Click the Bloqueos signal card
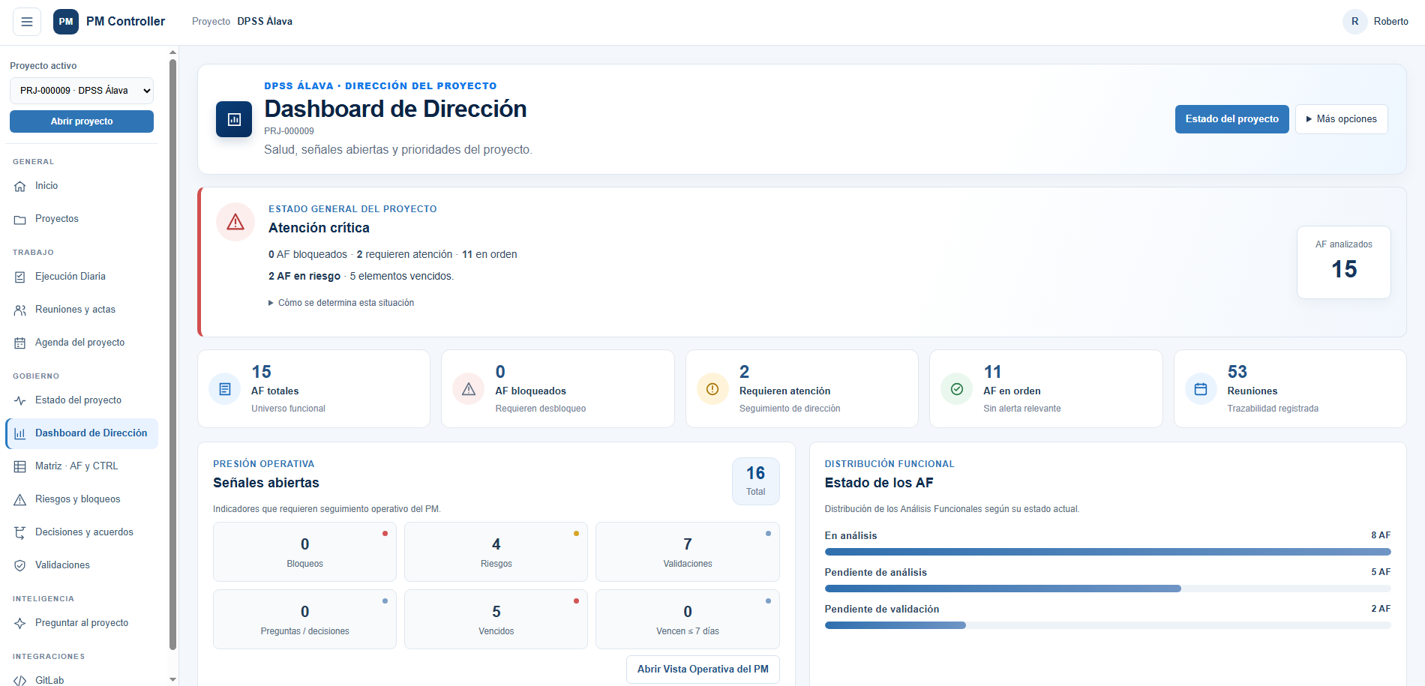 pyautogui.click(x=304, y=552)
